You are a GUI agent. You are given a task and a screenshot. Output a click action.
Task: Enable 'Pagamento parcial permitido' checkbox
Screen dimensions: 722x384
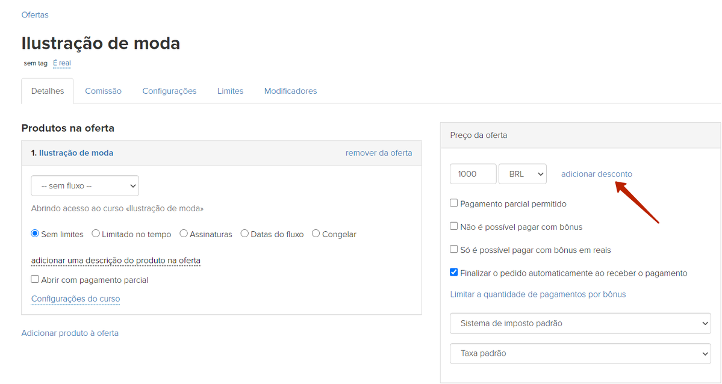(454, 203)
